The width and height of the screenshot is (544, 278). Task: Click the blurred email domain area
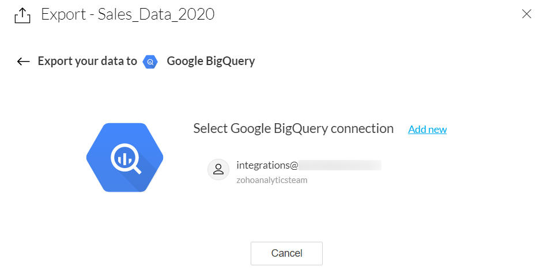pyautogui.click(x=340, y=166)
